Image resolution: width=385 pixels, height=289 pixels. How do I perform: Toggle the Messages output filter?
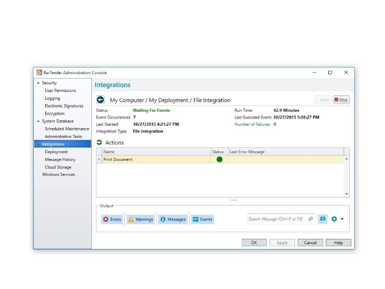point(173,219)
